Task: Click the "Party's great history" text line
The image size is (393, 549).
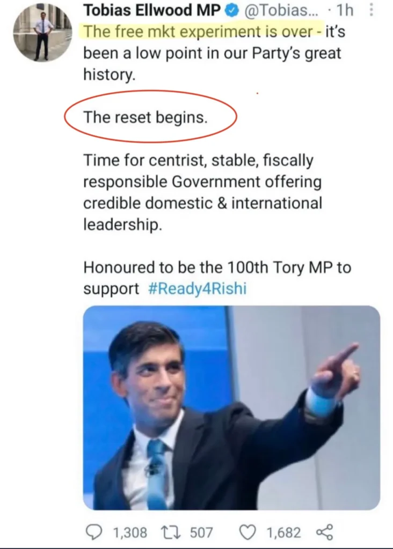Action: pyautogui.click(x=212, y=54)
